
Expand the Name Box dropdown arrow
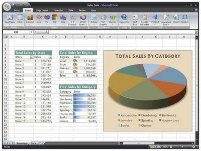coord(31,32)
